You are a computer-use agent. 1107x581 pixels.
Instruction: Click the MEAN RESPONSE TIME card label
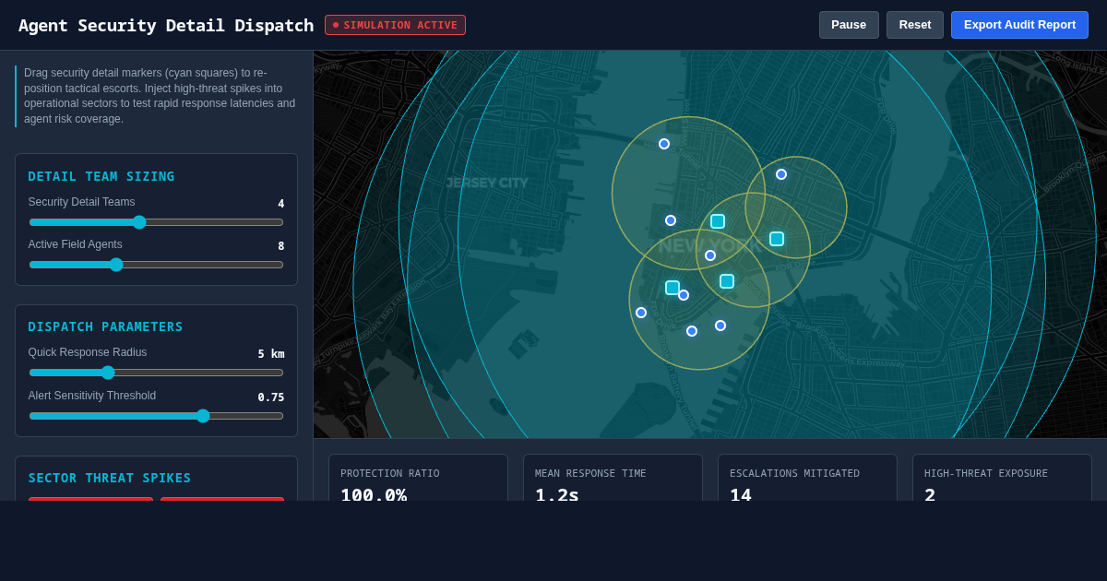tap(590, 473)
